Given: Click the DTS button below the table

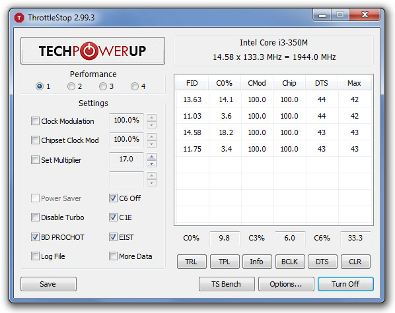Looking at the screenshot, I should point(323,262).
